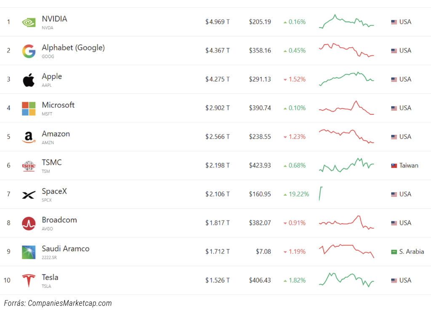Click the SpaceX logo icon
Image resolution: width=431 pixels, height=310 pixels.
click(29, 195)
